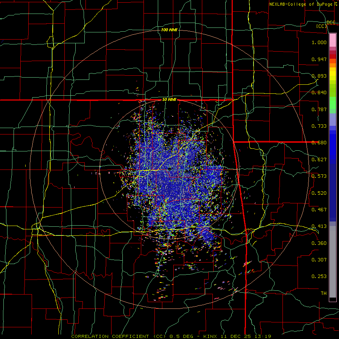Select the 0.413 legend value
The image size is (339, 339).
[319, 226]
